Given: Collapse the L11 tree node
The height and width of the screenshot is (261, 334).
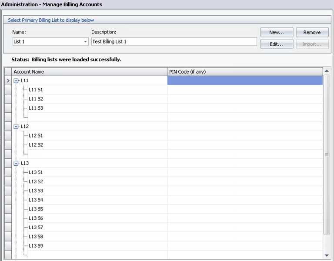Looking at the screenshot, I should (x=16, y=81).
